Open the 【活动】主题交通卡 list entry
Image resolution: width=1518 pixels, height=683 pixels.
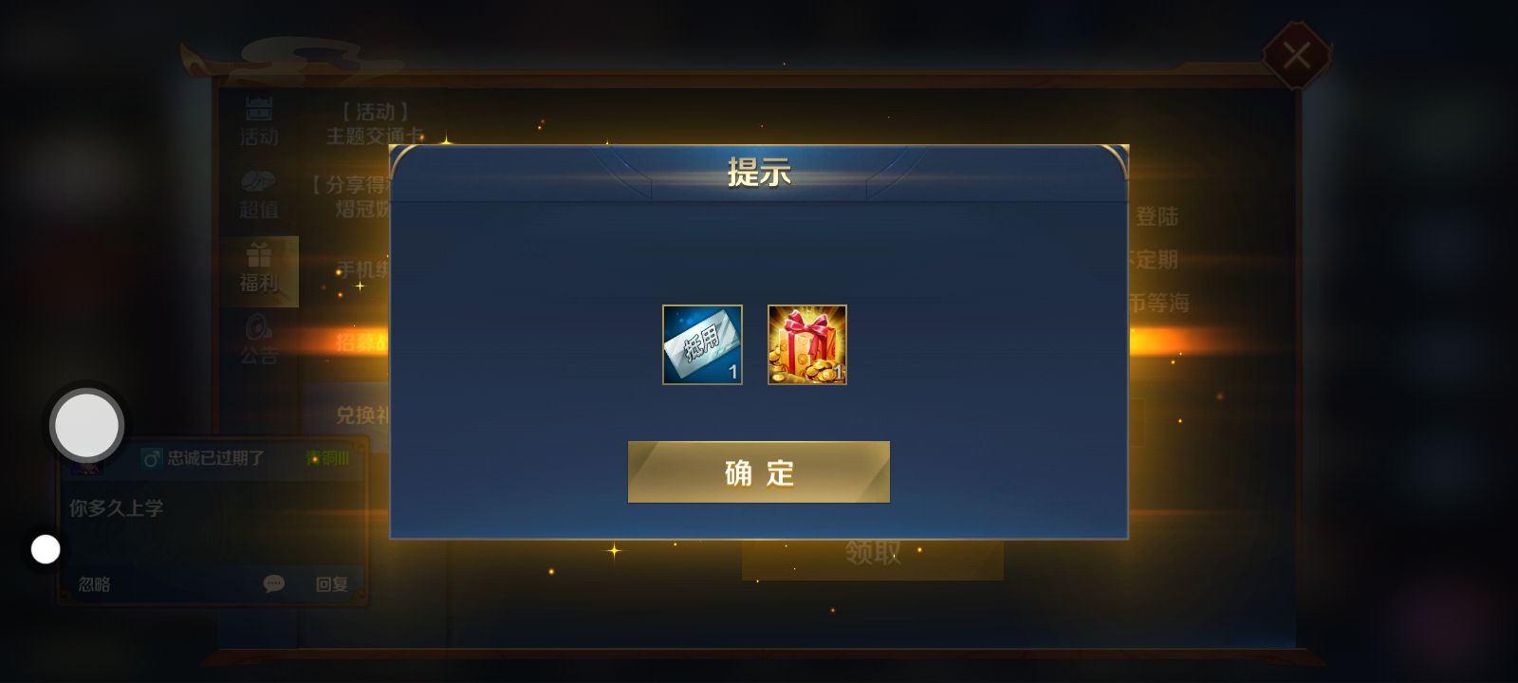pos(376,124)
